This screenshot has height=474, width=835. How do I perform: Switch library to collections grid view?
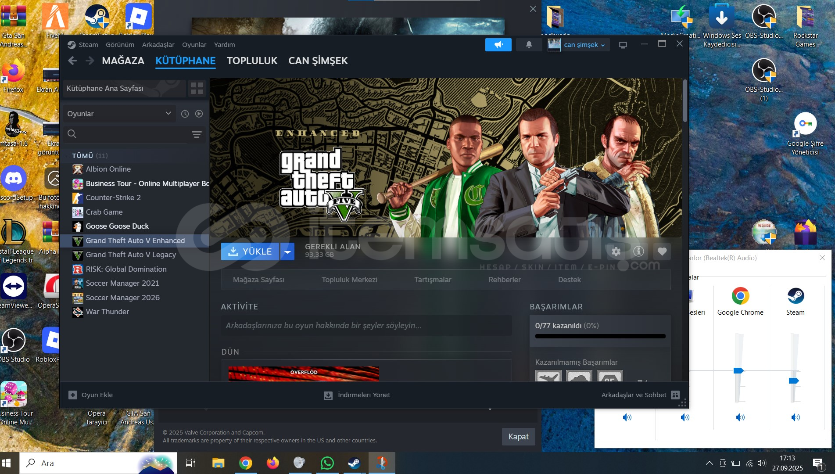tap(197, 88)
